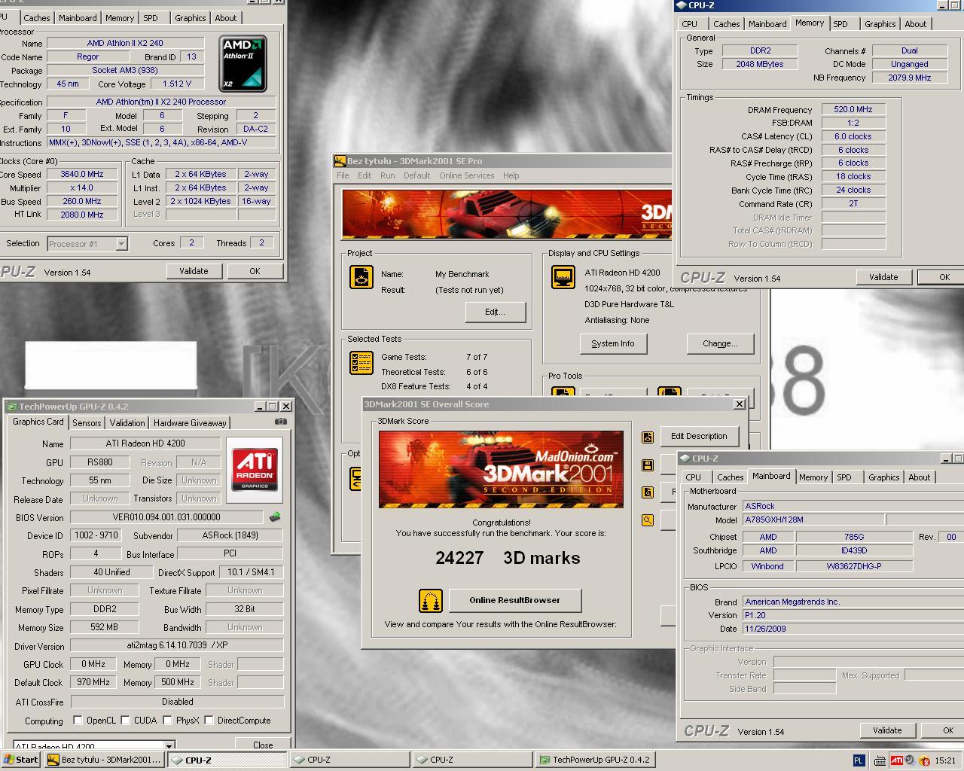Click Validate in the Mainboard CPU-Z window

(x=887, y=730)
